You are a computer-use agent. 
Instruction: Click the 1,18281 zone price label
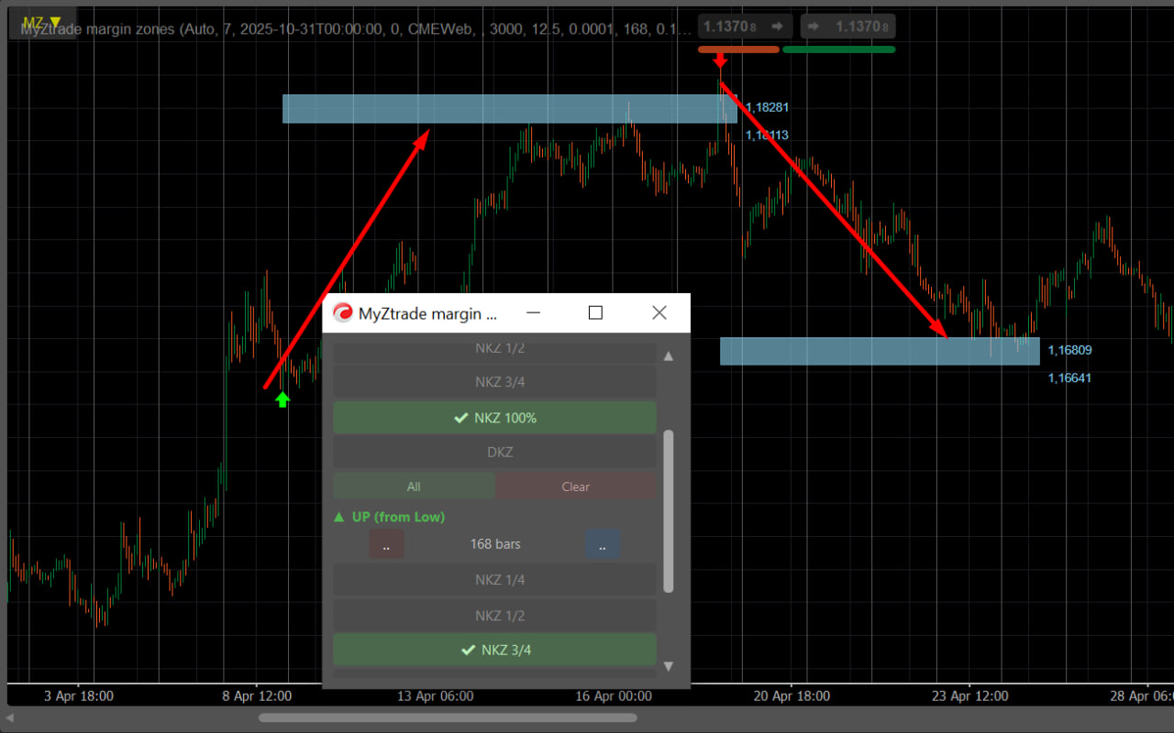pos(767,107)
